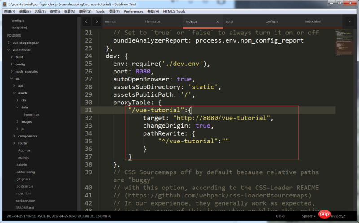
Task: Open README.md in the sidebar
Action: tap(25, 208)
